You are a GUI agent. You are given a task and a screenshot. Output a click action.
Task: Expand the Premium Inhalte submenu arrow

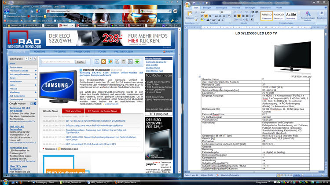click(36, 71)
